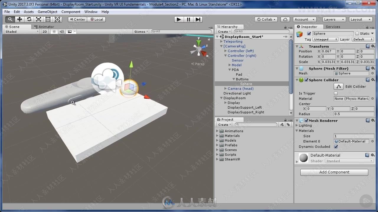
Task: Click the Add Component button
Action: click(334, 172)
